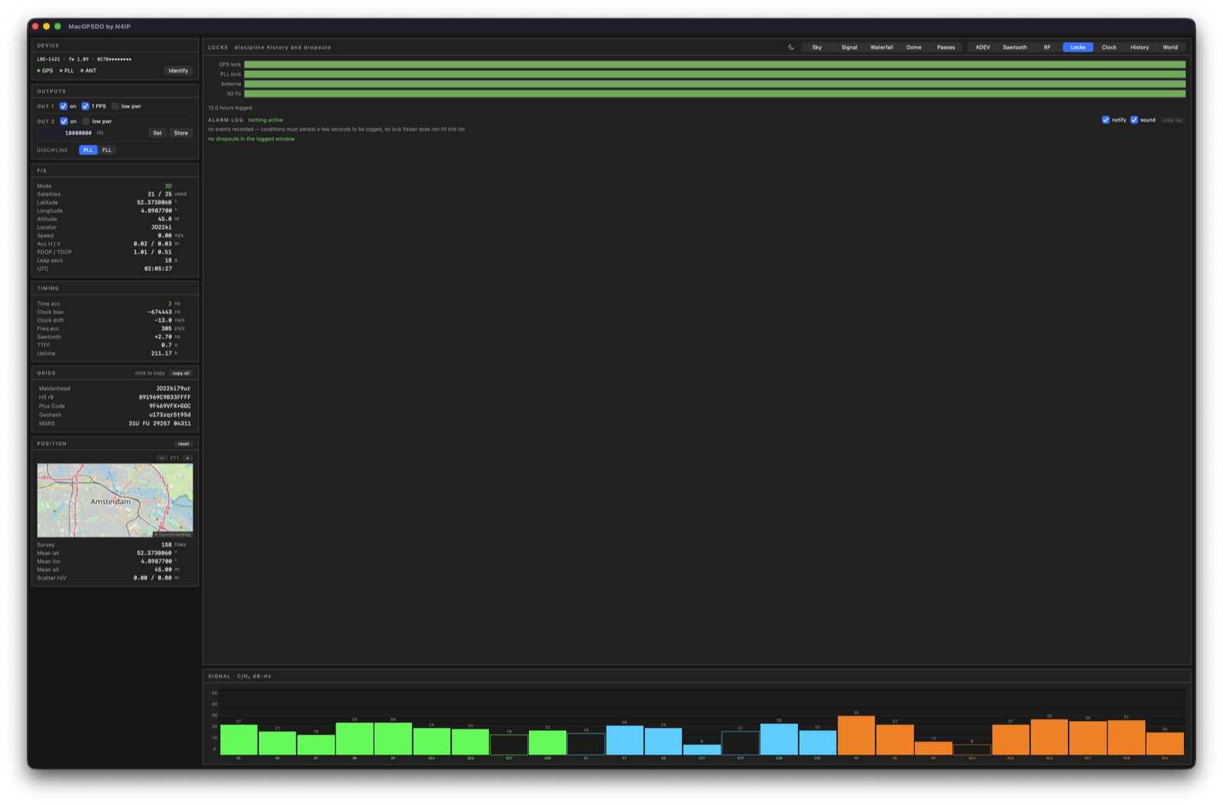Image resolution: width=1223 pixels, height=805 pixels.
Task: Click the Store button
Action: pyautogui.click(x=181, y=133)
